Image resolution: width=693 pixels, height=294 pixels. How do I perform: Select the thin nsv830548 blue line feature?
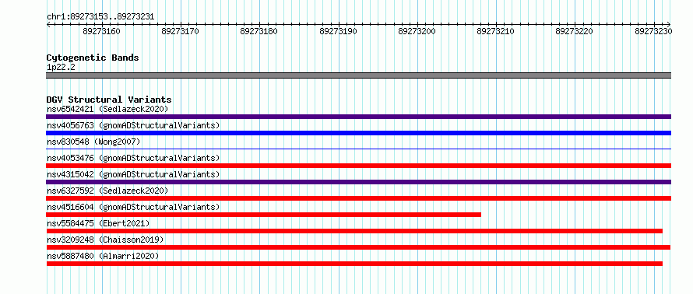358,149
